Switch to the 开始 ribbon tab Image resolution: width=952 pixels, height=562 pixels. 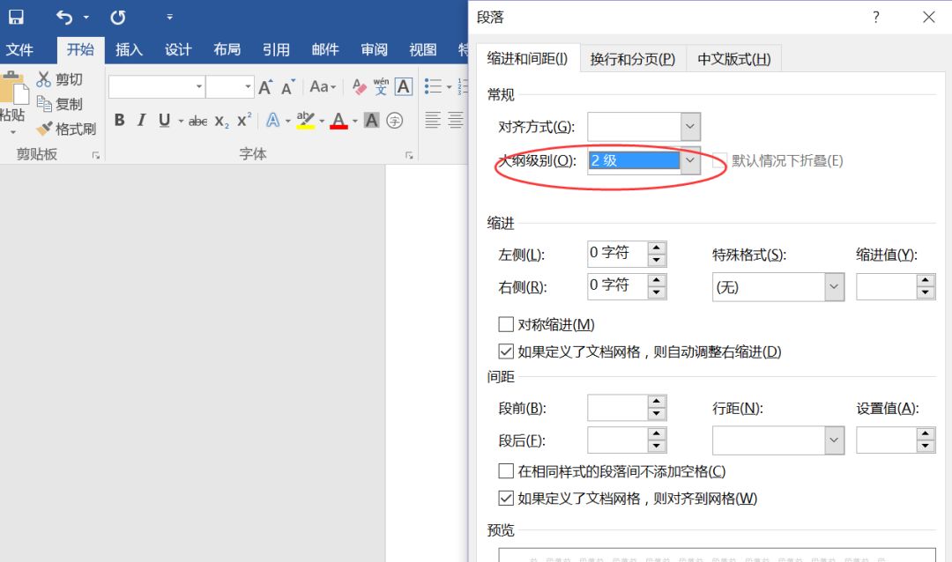(81, 49)
